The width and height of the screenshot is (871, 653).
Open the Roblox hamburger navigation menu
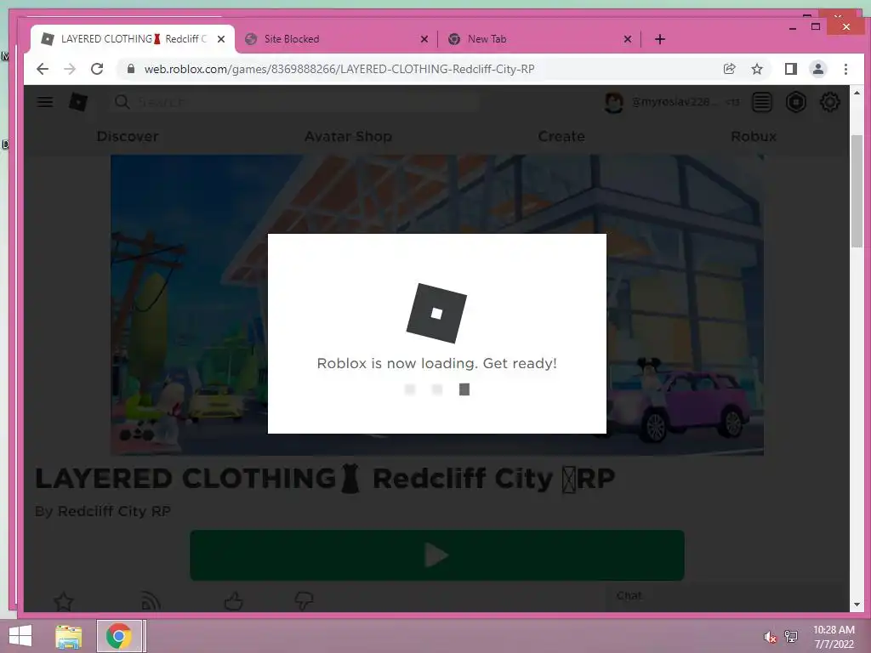coord(45,102)
